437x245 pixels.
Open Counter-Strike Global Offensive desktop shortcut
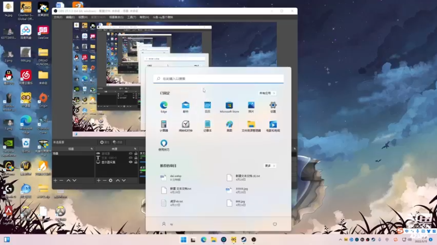coord(26,11)
